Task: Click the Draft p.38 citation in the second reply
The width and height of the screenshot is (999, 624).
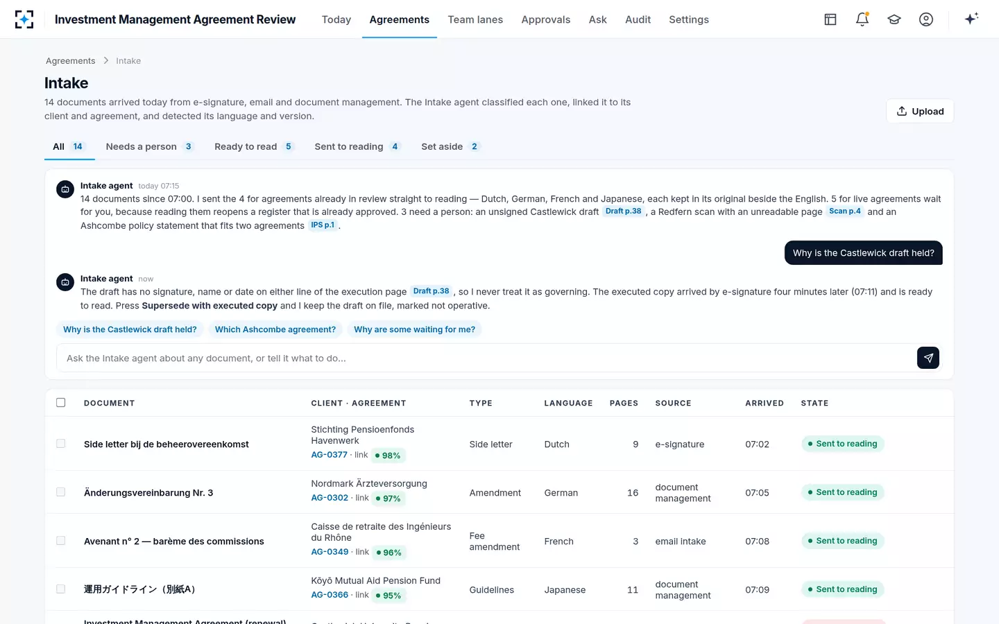Action: coord(431,291)
